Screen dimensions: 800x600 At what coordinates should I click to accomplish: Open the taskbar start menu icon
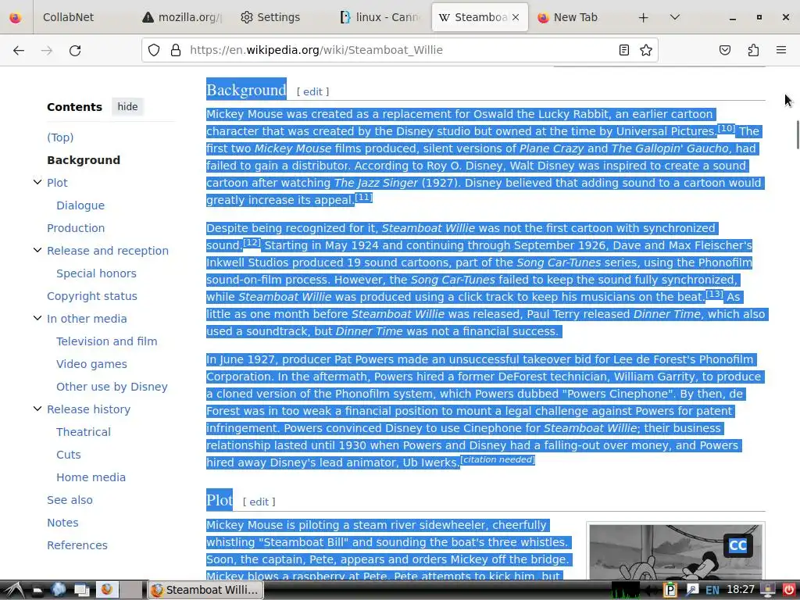(x=14, y=590)
